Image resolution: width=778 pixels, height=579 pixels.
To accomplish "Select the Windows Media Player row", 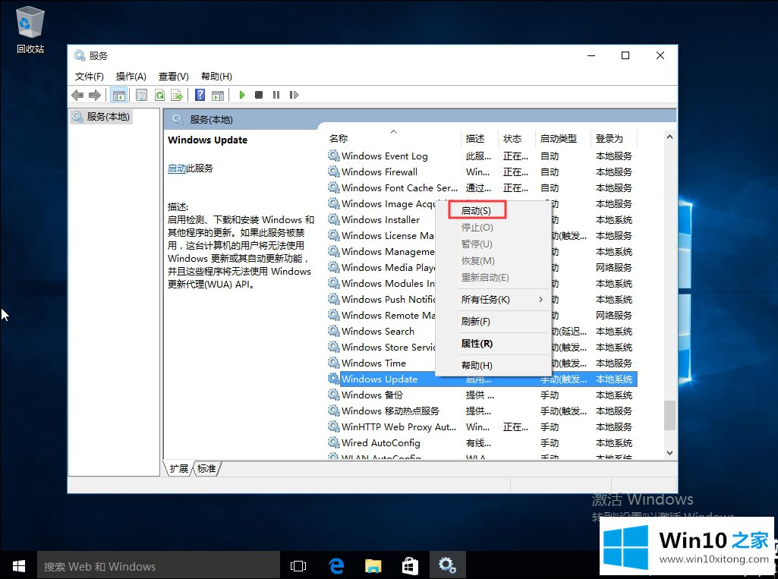I will (x=381, y=267).
